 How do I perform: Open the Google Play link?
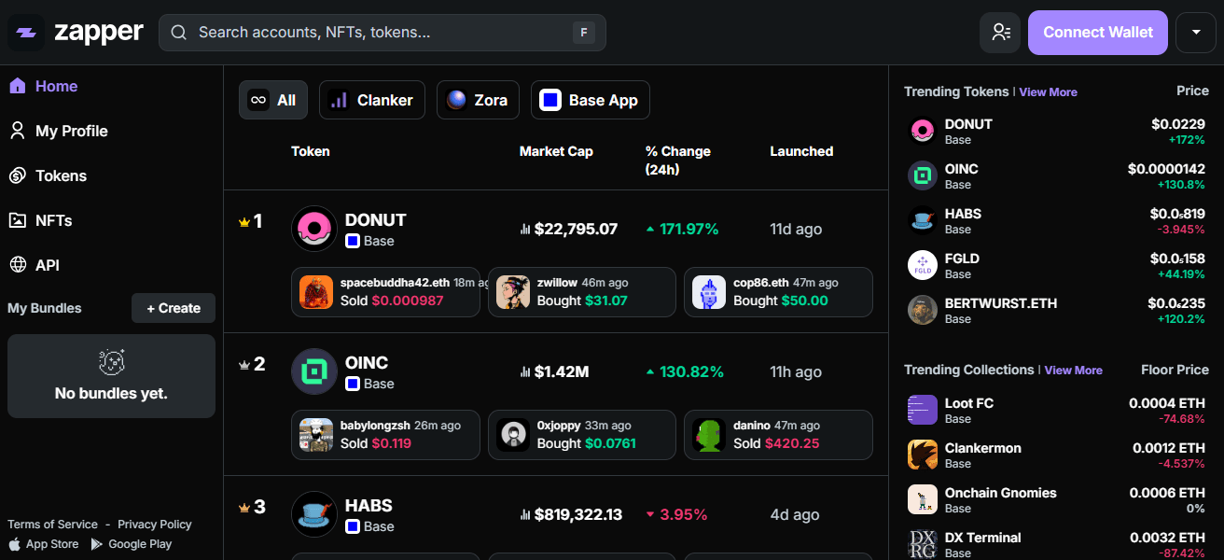pyautogui.click(x=132, y=544)
